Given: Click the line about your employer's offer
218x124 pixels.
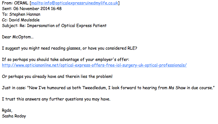Looking at the screenshot, I should coord(65,60).
